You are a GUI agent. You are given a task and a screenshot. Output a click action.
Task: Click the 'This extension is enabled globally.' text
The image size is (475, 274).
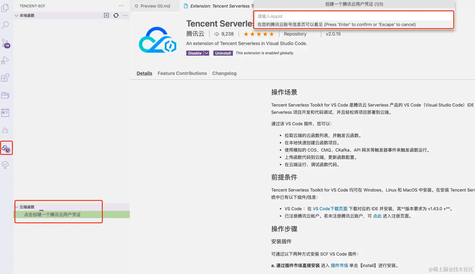tap(265, 53)
